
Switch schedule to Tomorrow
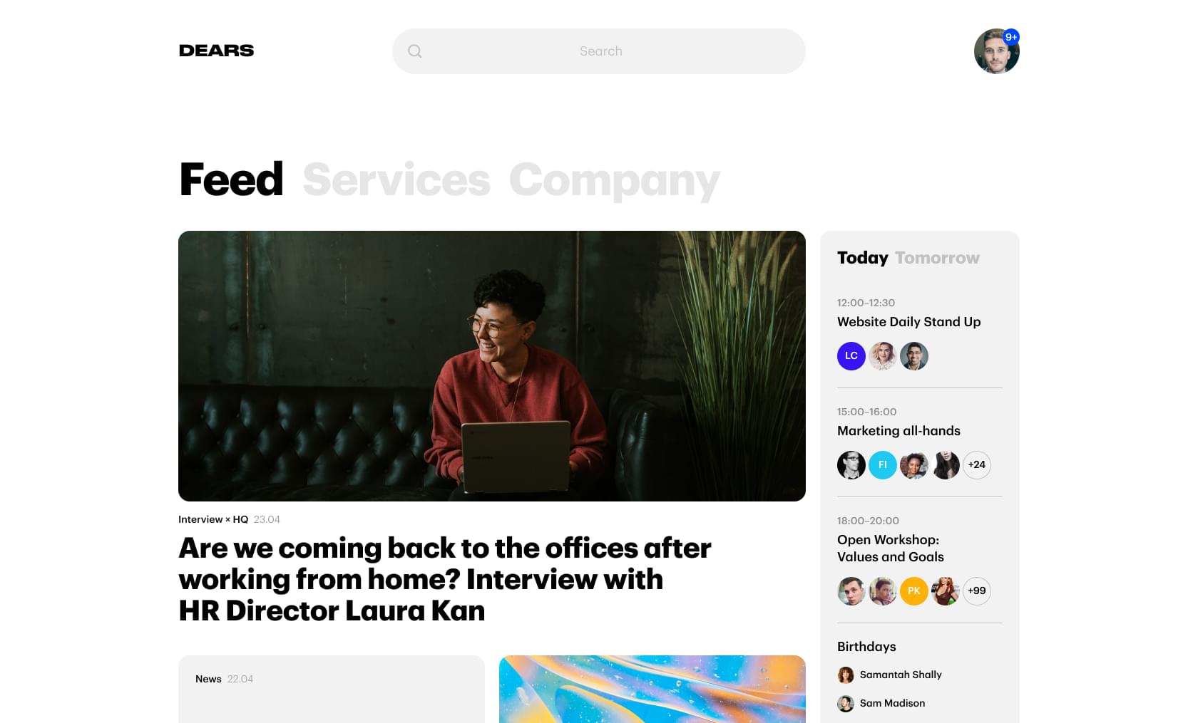click(x=937, y=258)
